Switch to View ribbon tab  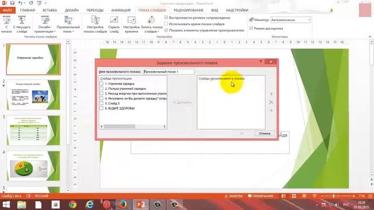(214, 10)
